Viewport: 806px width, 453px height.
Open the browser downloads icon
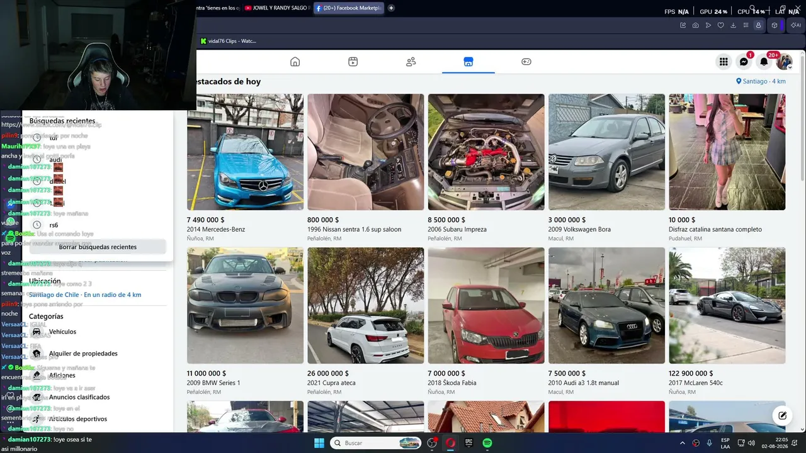click(x=733, y=25)
